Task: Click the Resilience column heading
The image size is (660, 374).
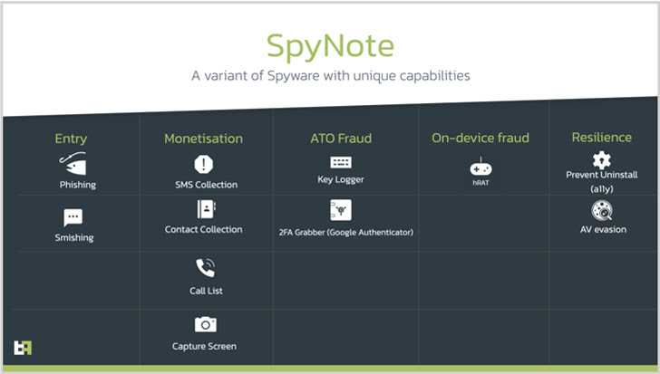Action: point(601,138)
